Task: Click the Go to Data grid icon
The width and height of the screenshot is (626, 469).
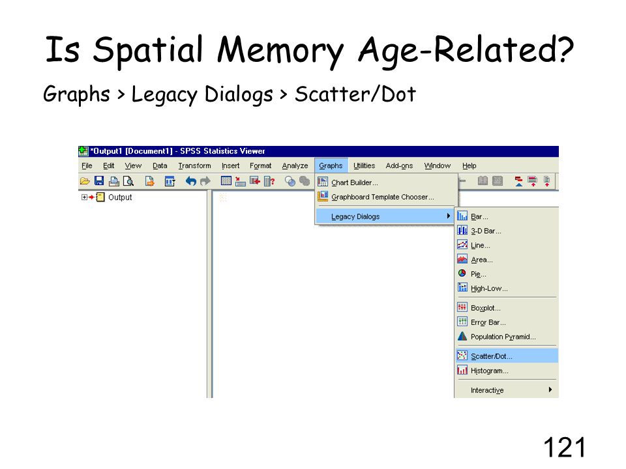Action: (x=226, y=181)
